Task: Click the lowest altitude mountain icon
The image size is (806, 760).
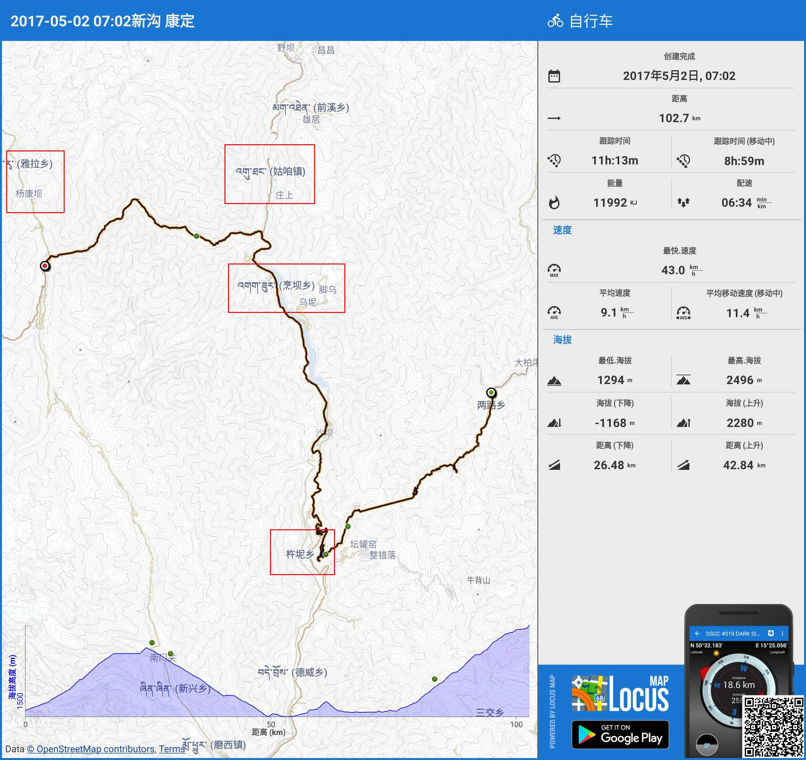Action: point(554,380)
